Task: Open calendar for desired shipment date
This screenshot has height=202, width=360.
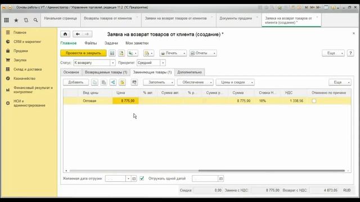Action: (x=134, y=178)
